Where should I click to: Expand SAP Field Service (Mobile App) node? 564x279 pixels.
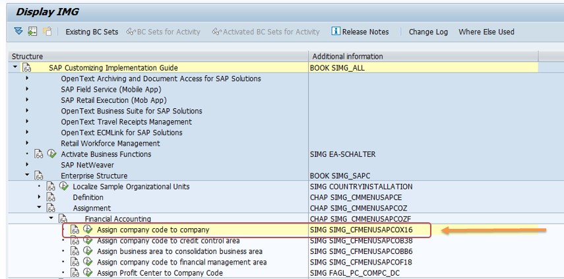click(x=27, y=89)
